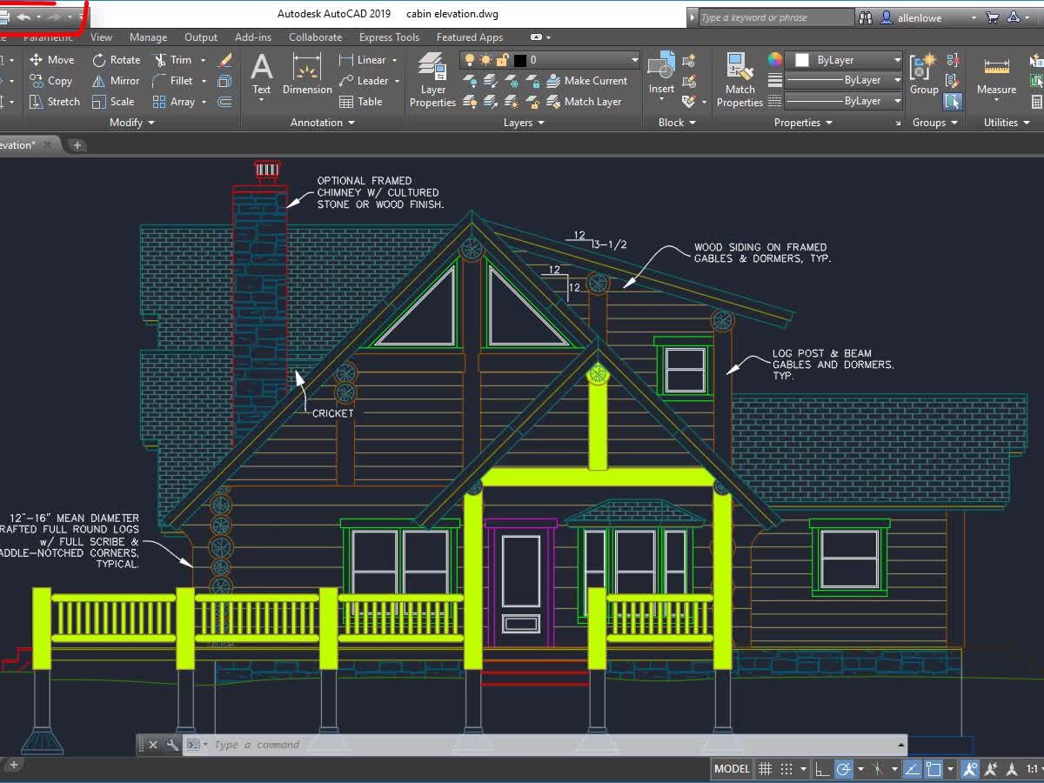Expand the Utilities panel

click(1007, 123)
